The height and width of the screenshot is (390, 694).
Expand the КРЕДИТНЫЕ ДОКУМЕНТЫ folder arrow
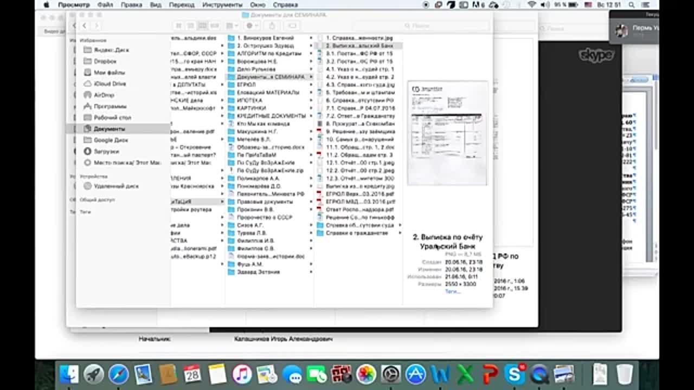311,116
